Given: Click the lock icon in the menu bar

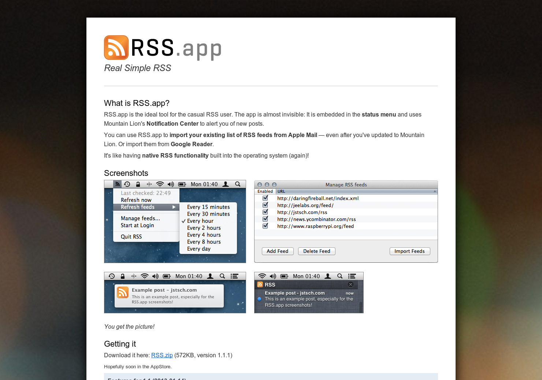Looking at the screenshot, I should [138, 184].
